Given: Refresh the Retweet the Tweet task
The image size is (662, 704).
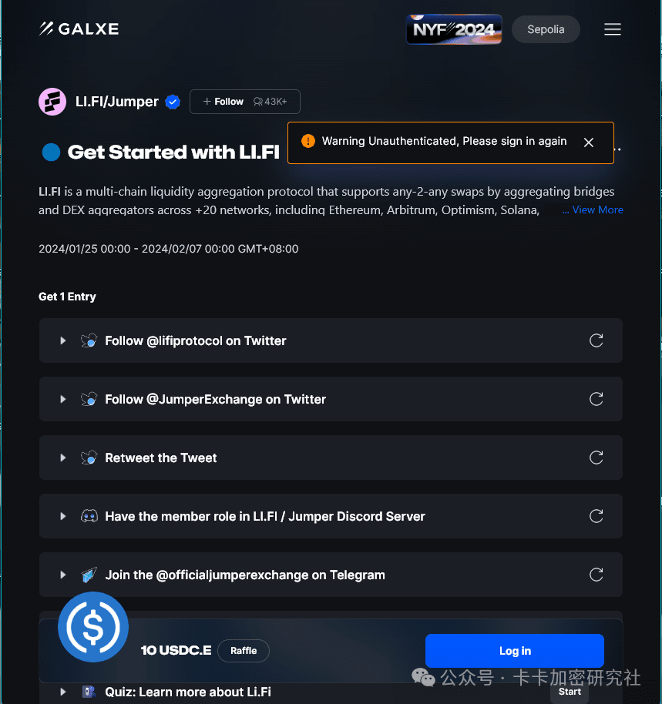Looking at the screenshot, I should [596, 458].
